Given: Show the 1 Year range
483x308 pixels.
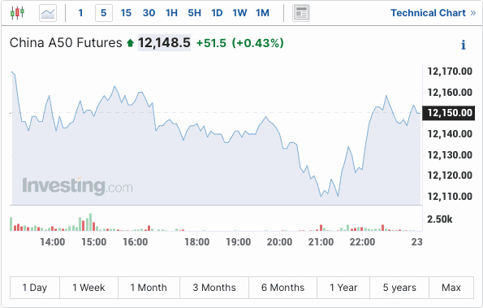Looking at the screenshot, I should [343, 288].
